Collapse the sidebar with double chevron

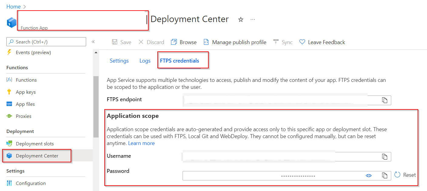tap(93, 42)
